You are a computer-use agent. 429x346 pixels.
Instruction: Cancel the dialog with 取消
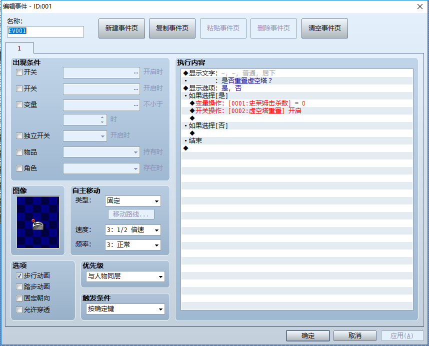point(355,335)
